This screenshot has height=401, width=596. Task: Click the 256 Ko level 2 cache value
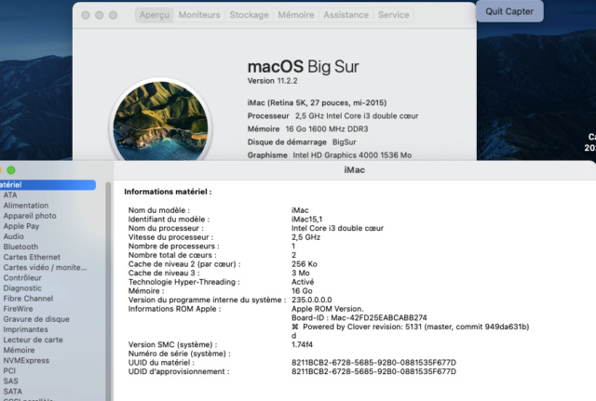(x=305, y=264)
